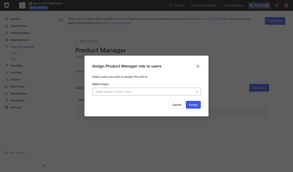293x172 pixels.
Task: Open Discuss your needs link
Action: click(204, 5)
